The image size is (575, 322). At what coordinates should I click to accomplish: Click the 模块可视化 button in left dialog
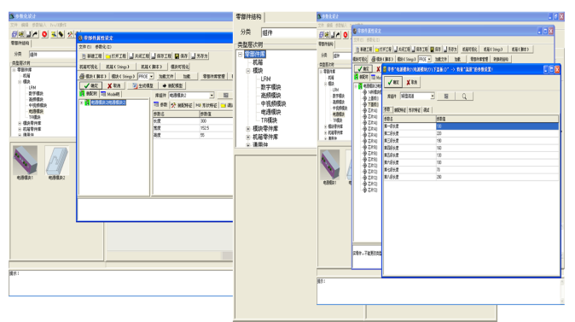180,67
